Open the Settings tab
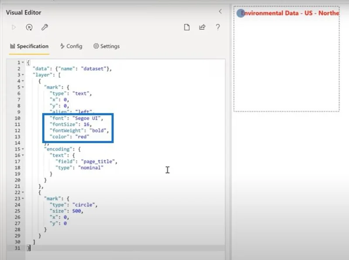This screenshot has width=349, height=260. [x=106, y=46]
